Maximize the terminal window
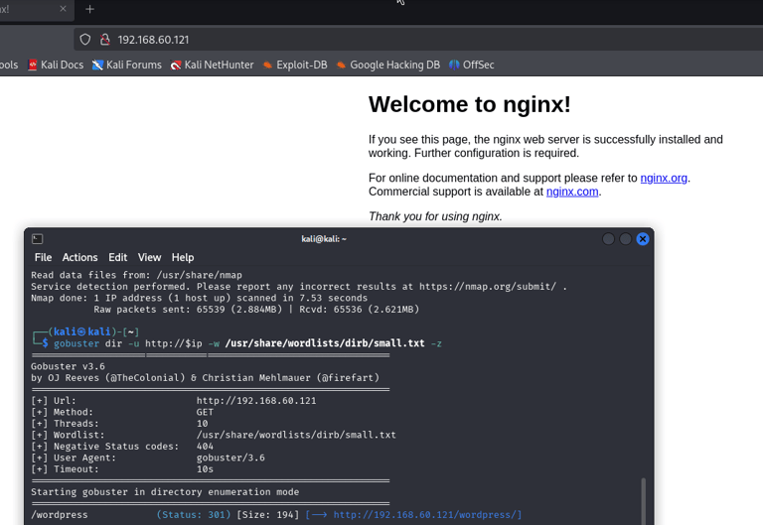Viewport: 763px width, 525px height. 625,238
